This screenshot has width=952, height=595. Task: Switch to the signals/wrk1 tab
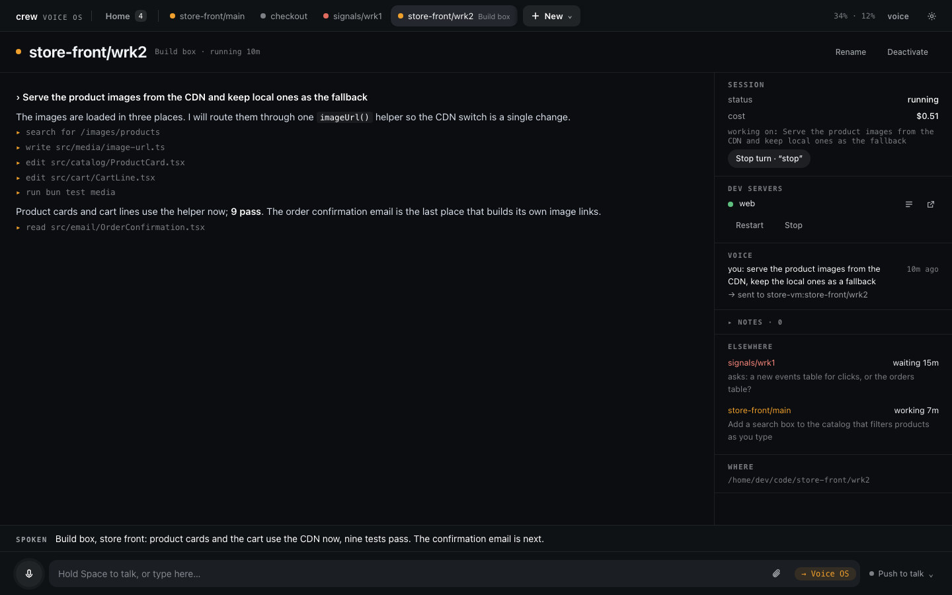point(352,16)
